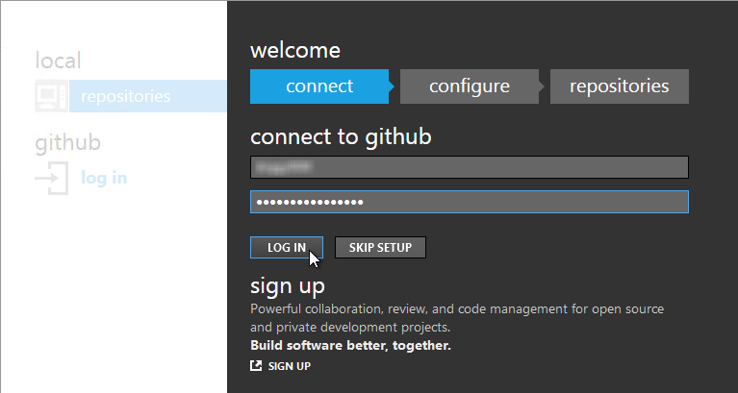This screenshot has height=393, width=738.
Task: Focus the GitHub username input field
Action: (x=469, y=167)
